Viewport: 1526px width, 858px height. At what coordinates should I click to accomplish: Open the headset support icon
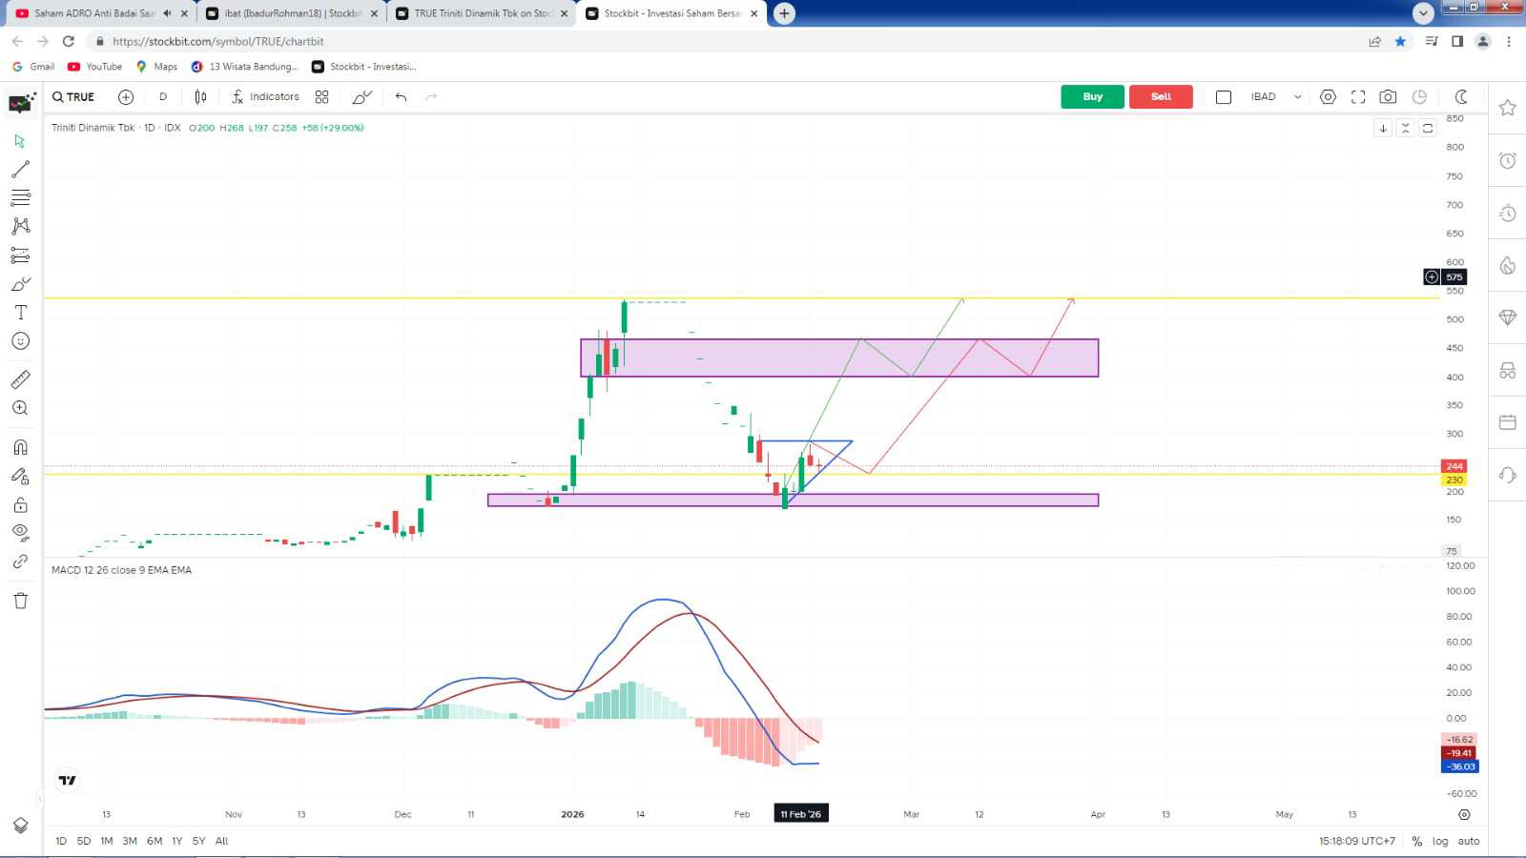(x=1508, y=475)
